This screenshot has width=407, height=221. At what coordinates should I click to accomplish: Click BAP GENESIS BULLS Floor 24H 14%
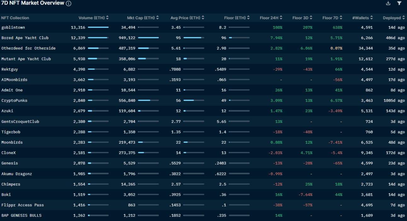279,215
